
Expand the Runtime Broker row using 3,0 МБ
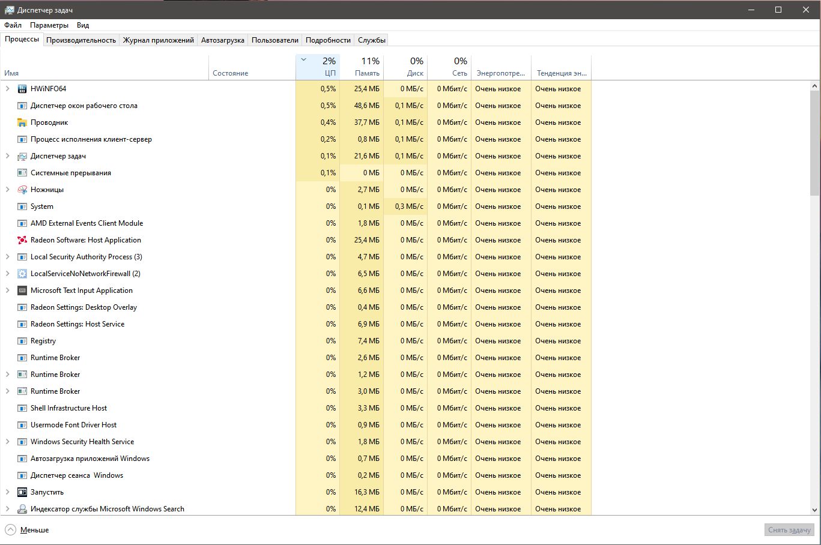click(8, 391)
